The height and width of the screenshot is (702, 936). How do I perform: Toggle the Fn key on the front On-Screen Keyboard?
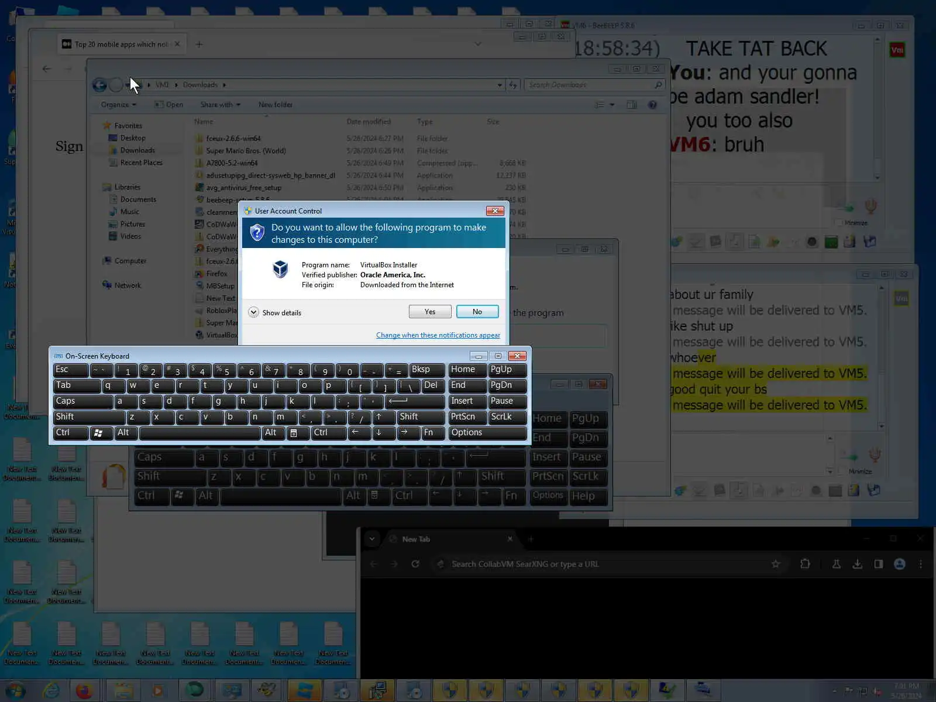click(433, 433)
